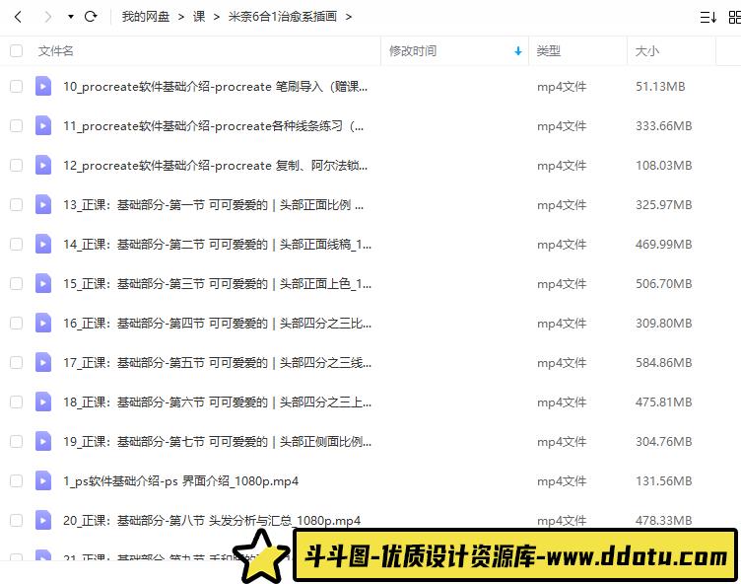Click video icon of 20_正课 file
The width and height of the screenshot is (741, 584).
point(43,520)
